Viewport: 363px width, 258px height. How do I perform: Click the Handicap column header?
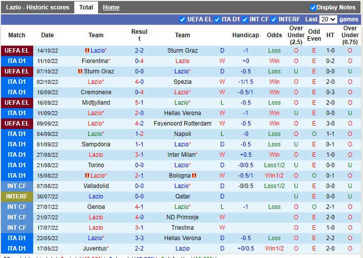point(246,35)
